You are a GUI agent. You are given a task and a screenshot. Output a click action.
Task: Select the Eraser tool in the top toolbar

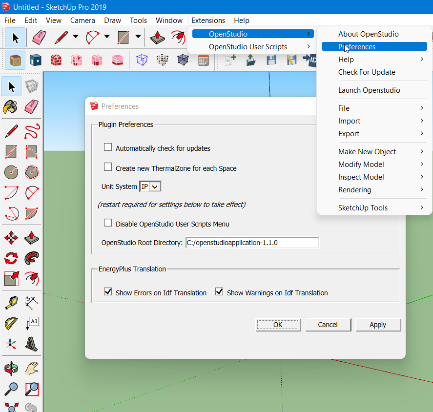tap(40, 37)
